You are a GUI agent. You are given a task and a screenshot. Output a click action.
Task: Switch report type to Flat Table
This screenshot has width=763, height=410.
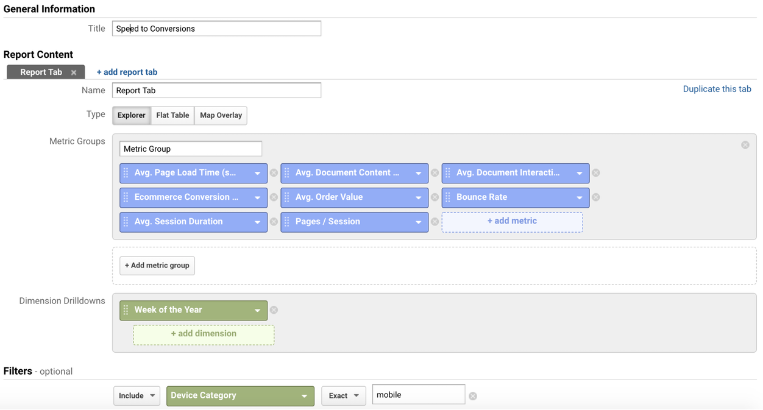tap(172, 115)
